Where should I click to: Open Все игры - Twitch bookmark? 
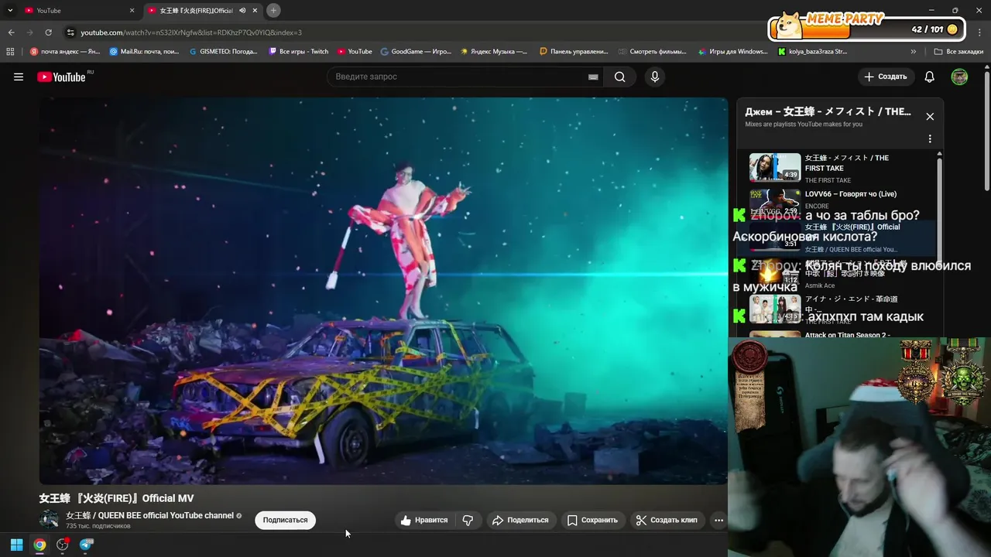click(x=299, y=52)
